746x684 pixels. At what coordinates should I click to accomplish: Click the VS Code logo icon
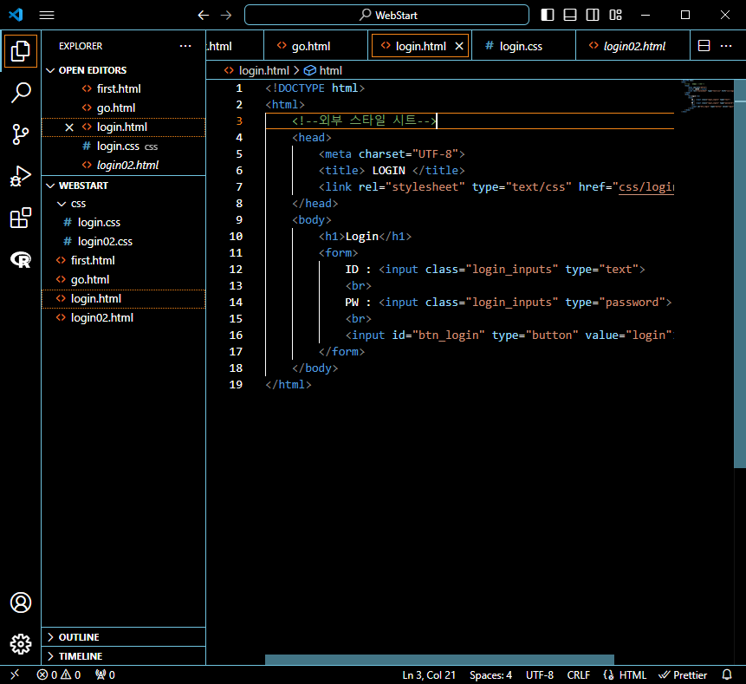(x=16, y=15)
